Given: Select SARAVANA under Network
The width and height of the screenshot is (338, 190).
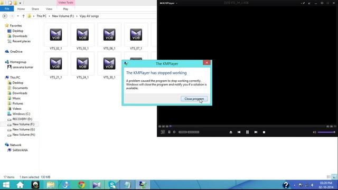Looking at the screenshot, I should click(20, 150).
